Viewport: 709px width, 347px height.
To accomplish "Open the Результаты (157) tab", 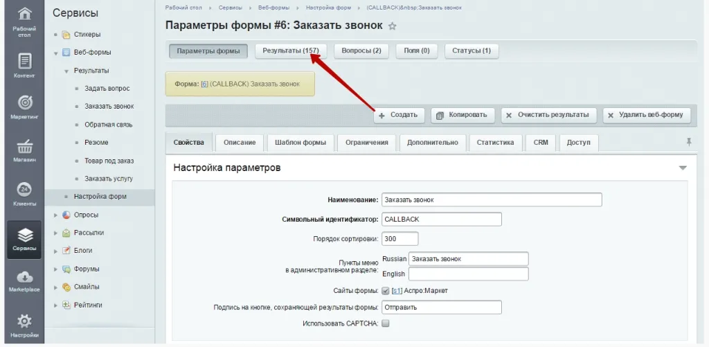I will [291, 51].
